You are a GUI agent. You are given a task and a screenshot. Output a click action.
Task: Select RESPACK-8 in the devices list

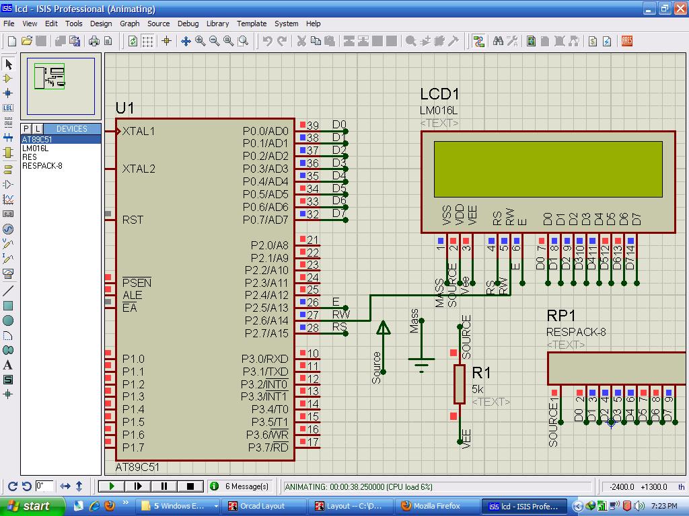pyautogui.click(x=61, y=166)
